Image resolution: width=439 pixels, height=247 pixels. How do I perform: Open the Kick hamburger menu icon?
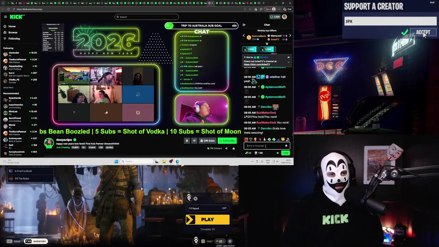point(5,17)
